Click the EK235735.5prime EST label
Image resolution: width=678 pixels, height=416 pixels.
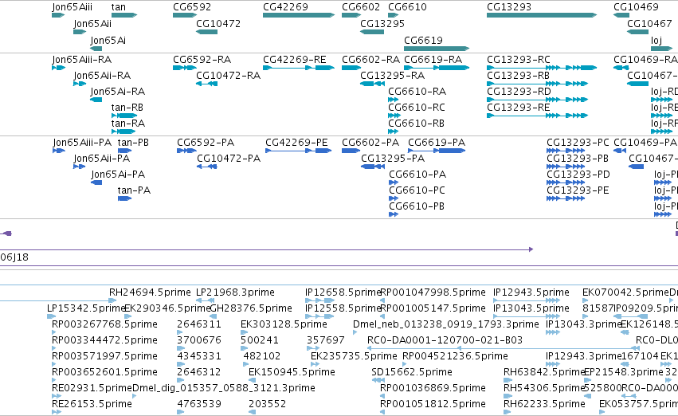(x=354, y=356)
